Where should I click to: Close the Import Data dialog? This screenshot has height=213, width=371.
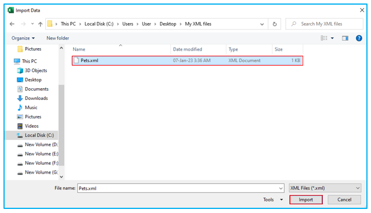click(362, 10)
